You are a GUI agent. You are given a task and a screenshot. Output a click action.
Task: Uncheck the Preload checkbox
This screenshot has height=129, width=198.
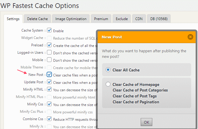(49, 45)
